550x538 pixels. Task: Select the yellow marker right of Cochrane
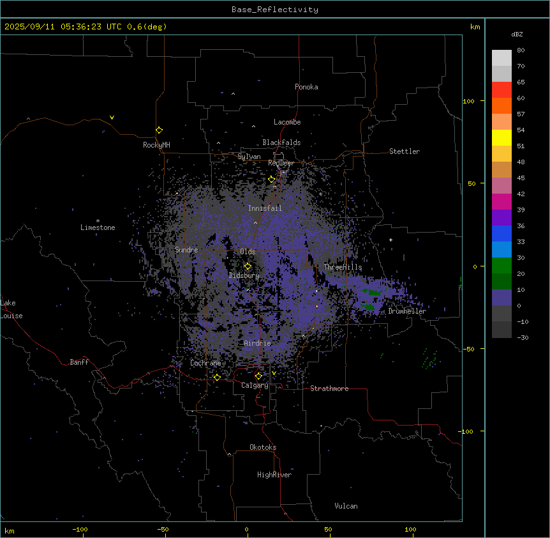coord(217,377)
